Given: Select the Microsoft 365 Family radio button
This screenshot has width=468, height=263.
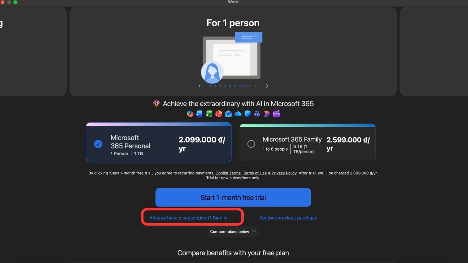Looking at the screenshot, I should [251, 144].
